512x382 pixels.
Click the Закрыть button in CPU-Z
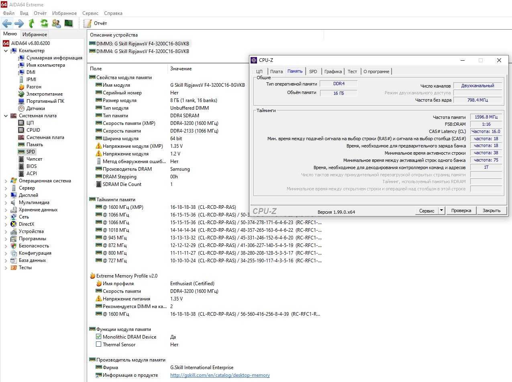pyautogui.click(x=492, y=210)
